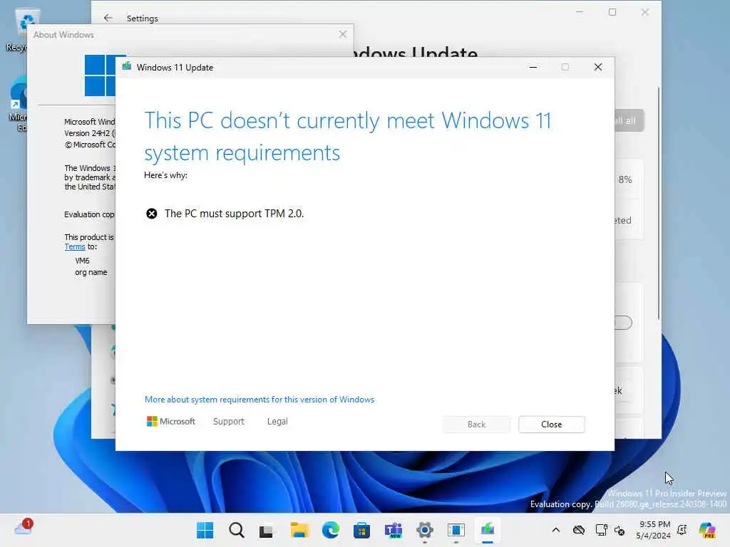The width and height of the screenshot is (730, 547).
Task: Switch to Settings app on taskbar
Action: [x=425, y=530]
